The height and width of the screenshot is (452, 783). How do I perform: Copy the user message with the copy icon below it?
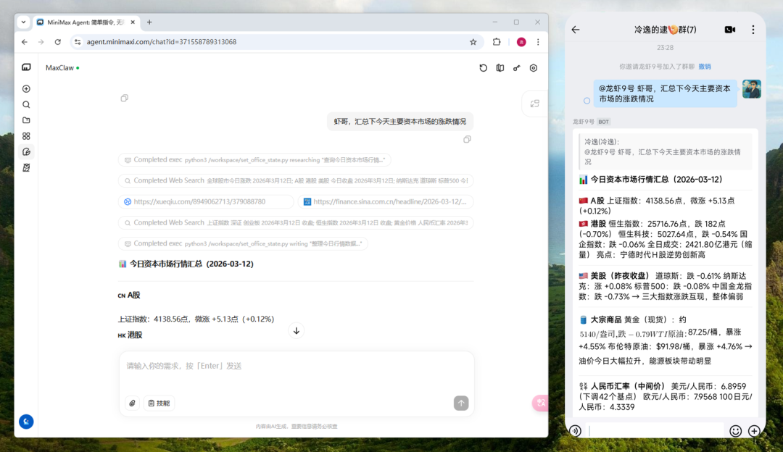(x=467, y=139)
